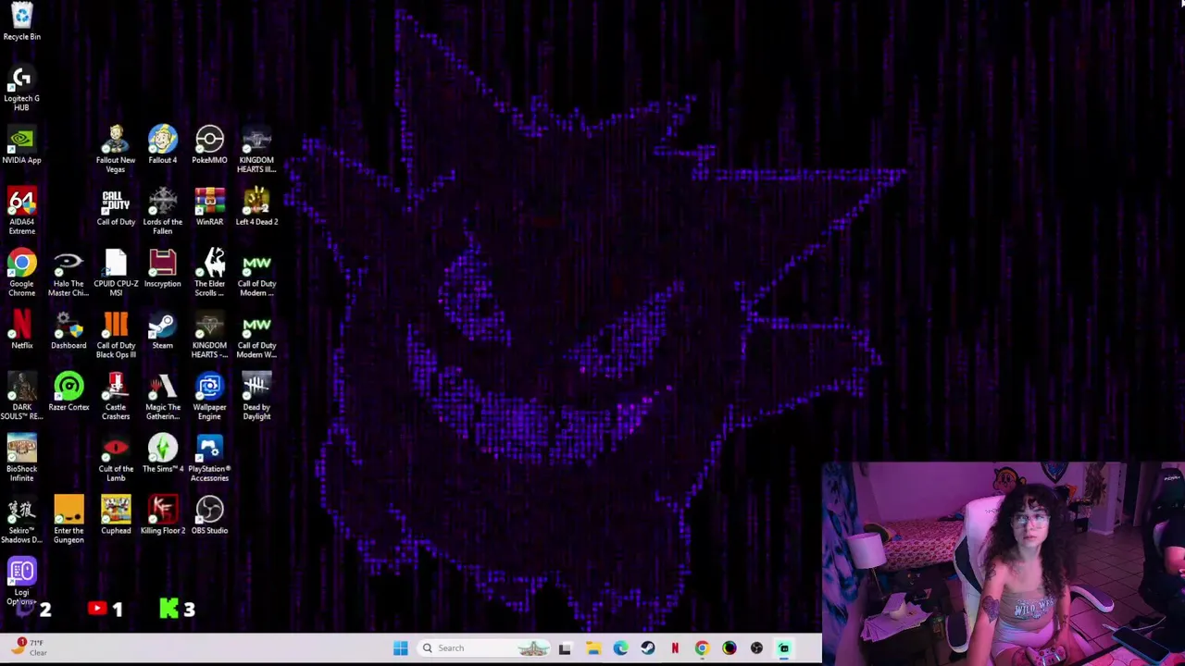
Task: Open Steam from the taskbar
Action: tap(647, 648)
